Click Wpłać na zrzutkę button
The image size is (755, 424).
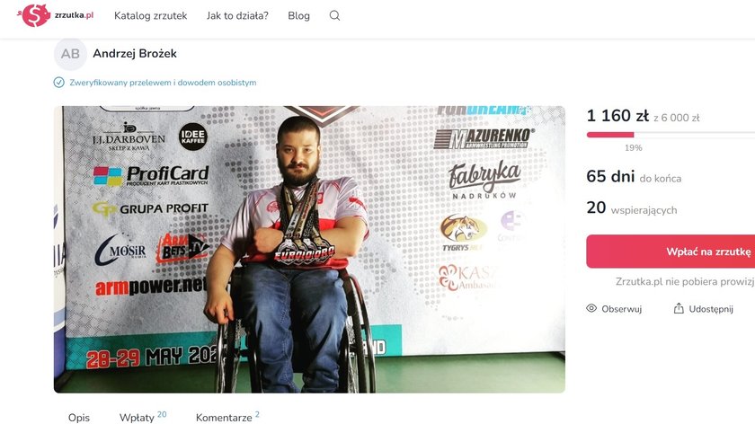tap(671, 252)
